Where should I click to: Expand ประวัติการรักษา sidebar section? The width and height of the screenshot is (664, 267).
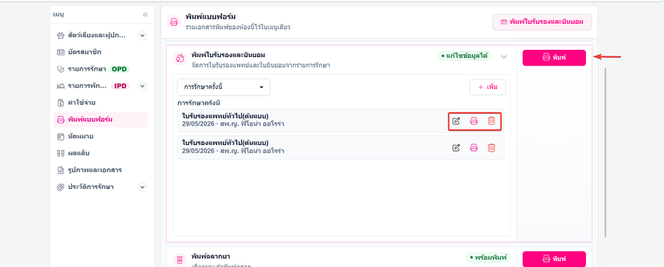(143, 187)
